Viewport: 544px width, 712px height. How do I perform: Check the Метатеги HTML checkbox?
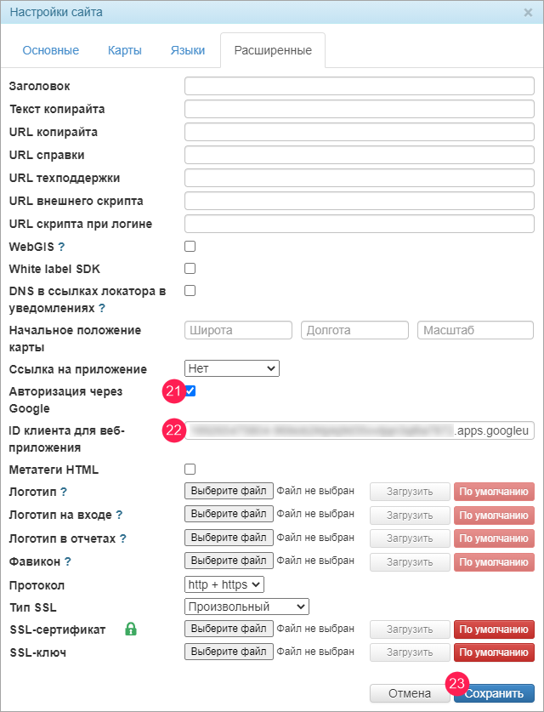click(x=190, y=469)
